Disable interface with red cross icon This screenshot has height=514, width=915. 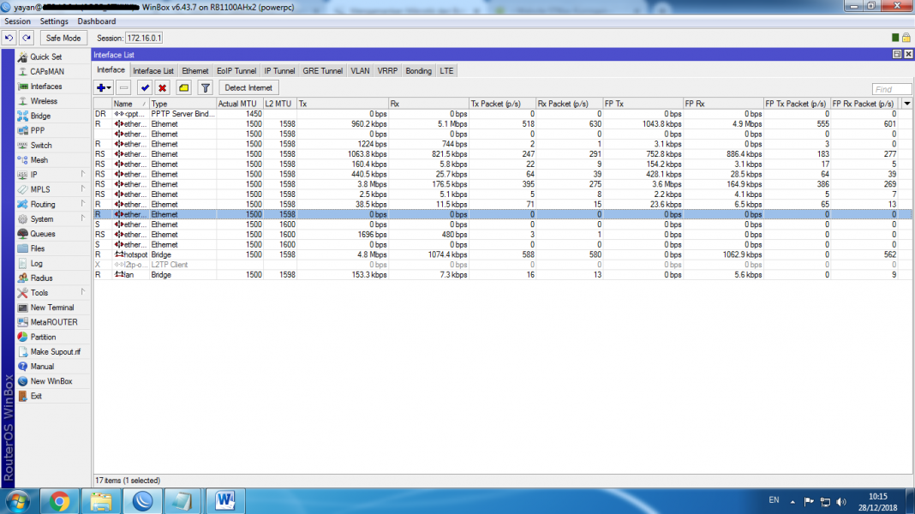pyautogui.click(x=162, y=88)
